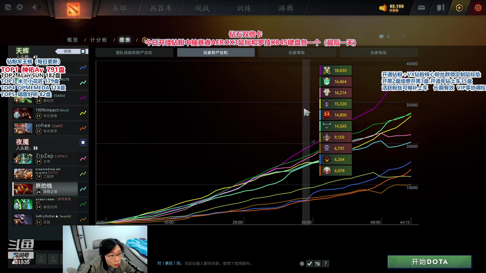Click the emoticon smiley in chat bar
This screenshot has width=486, height=273.
[302, 264]
